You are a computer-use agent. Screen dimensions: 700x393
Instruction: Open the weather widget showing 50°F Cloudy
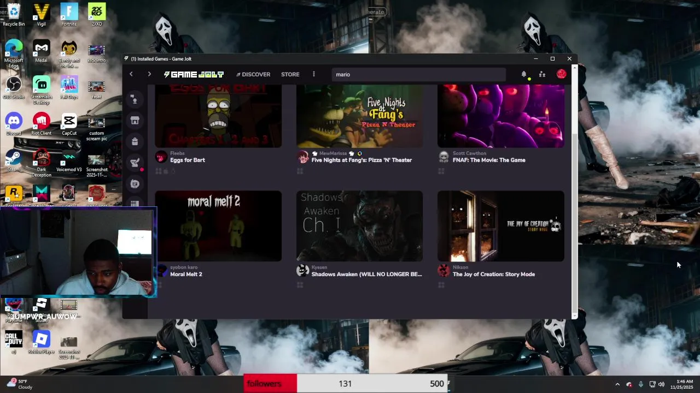tap(19, 384)
